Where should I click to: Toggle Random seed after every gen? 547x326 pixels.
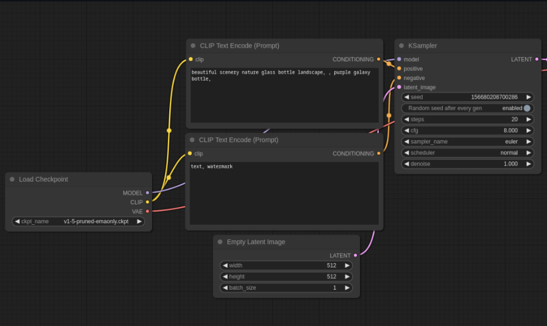[527, 108]
